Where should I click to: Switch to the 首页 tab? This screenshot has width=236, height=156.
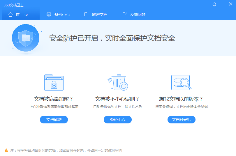click(x=18, y=15)
